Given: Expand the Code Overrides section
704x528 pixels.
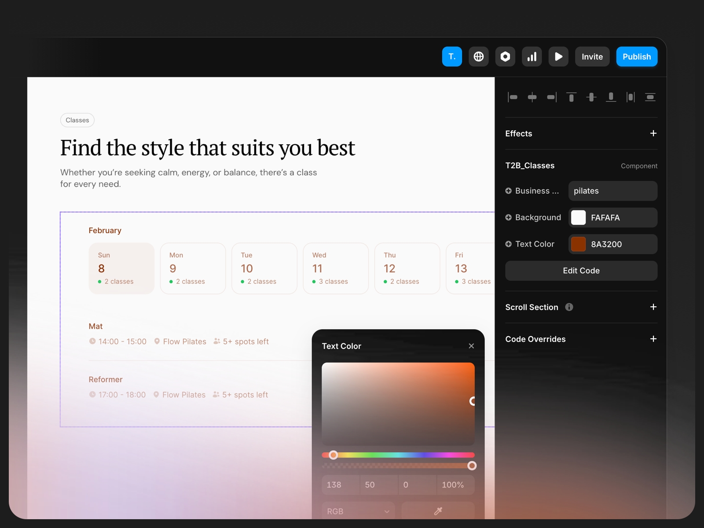Looking at the screenshot, I should click(x=653, y=339).
